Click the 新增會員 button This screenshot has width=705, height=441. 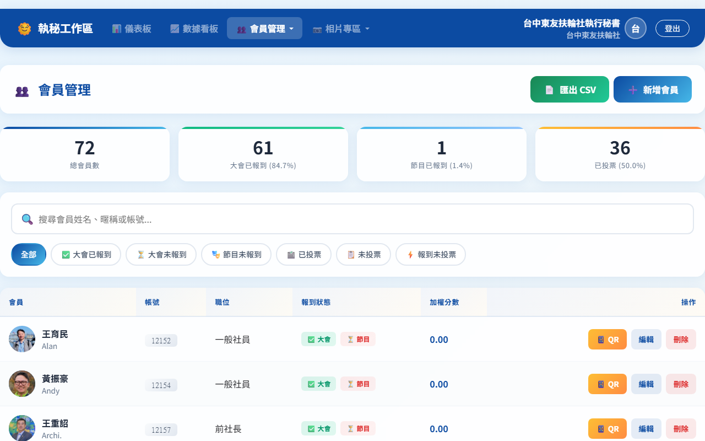(x=652, y=90)
